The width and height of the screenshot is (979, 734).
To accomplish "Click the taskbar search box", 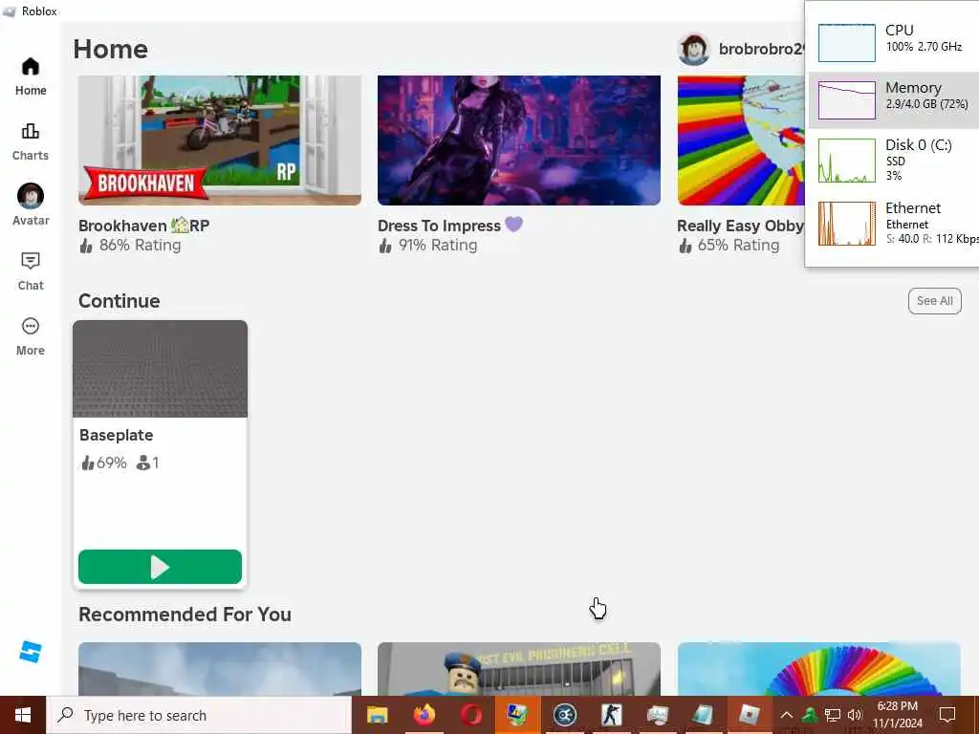I will 199,715.
